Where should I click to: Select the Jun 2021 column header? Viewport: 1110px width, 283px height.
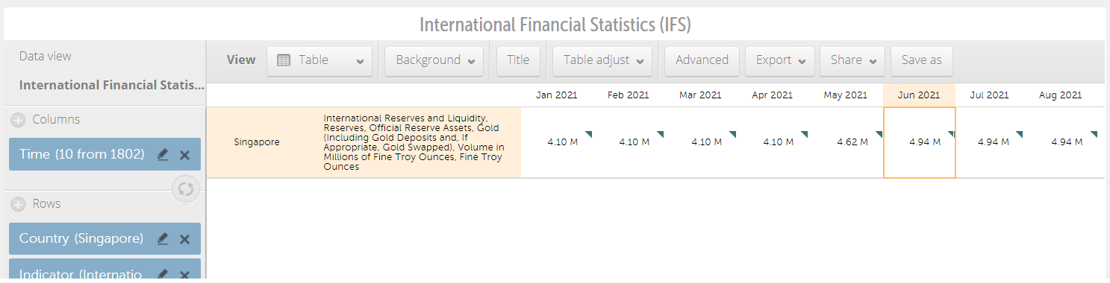pyautogui.click(x=919, y=95)
